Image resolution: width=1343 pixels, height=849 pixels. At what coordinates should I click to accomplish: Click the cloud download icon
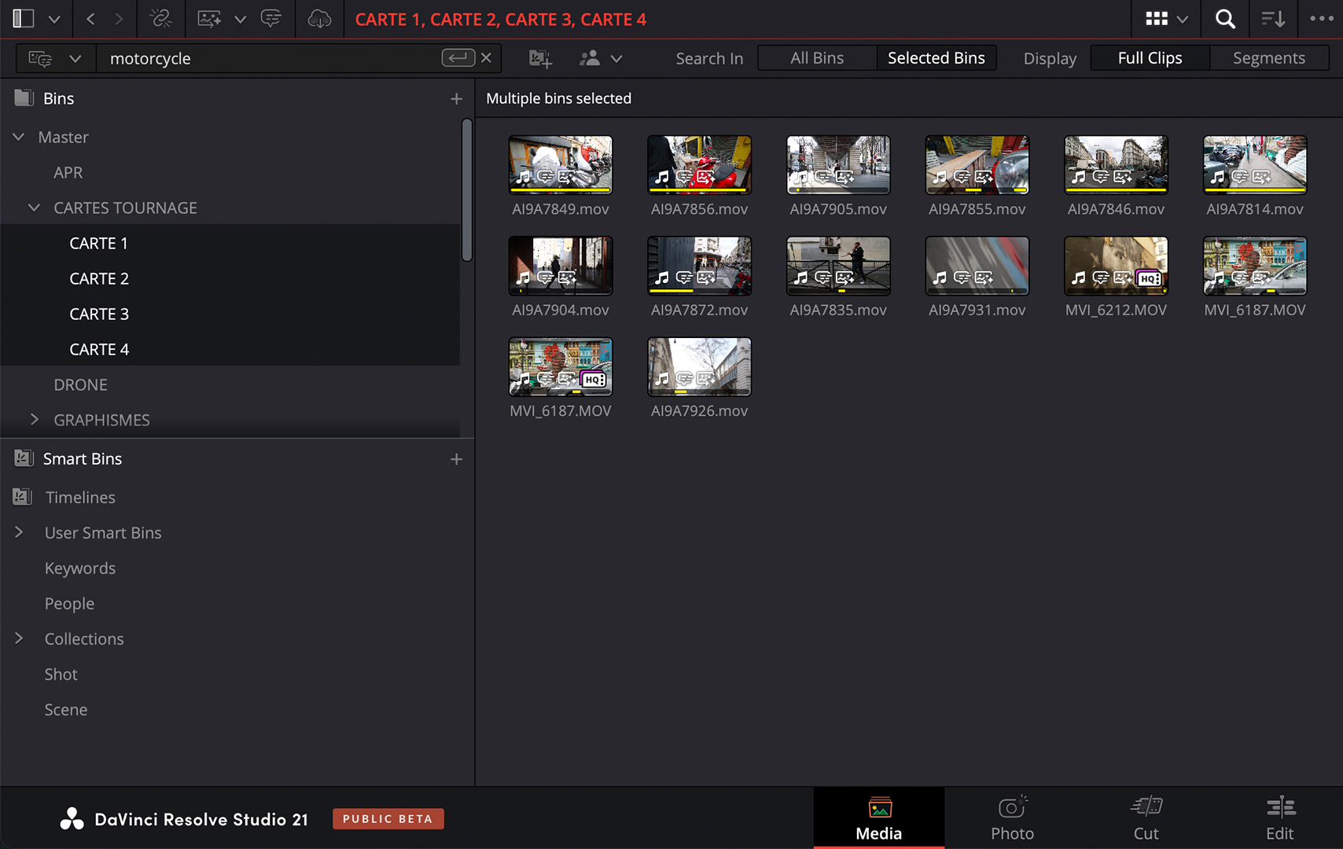[x=319, y=19]
